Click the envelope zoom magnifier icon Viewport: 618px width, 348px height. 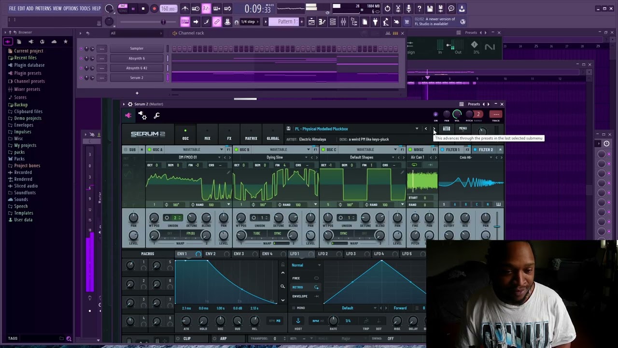point(282,287)
